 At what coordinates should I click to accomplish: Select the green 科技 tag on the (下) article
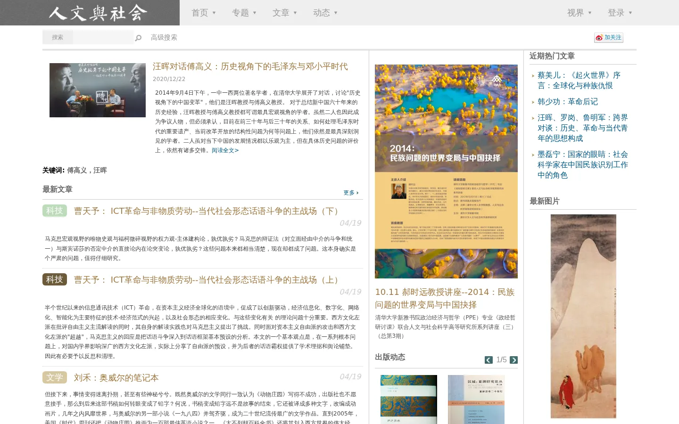pos(55,211)
